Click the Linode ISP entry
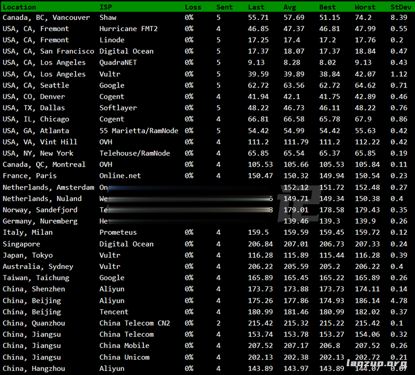This screenshot has height=375, width=415. click(112, 40)
